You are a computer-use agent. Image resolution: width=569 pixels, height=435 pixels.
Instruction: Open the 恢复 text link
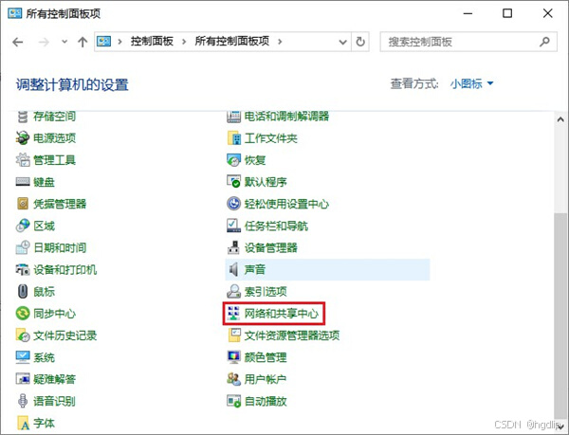coord(255,160)
